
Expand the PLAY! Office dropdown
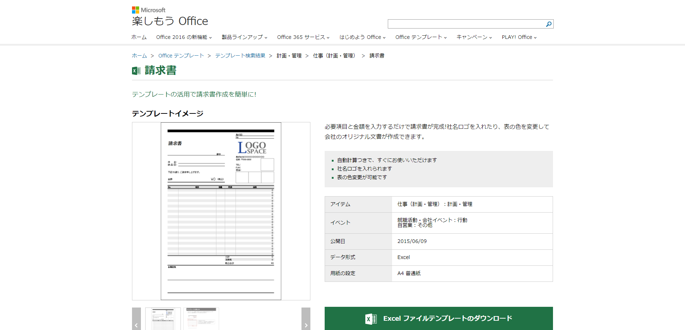pos(518,37)
